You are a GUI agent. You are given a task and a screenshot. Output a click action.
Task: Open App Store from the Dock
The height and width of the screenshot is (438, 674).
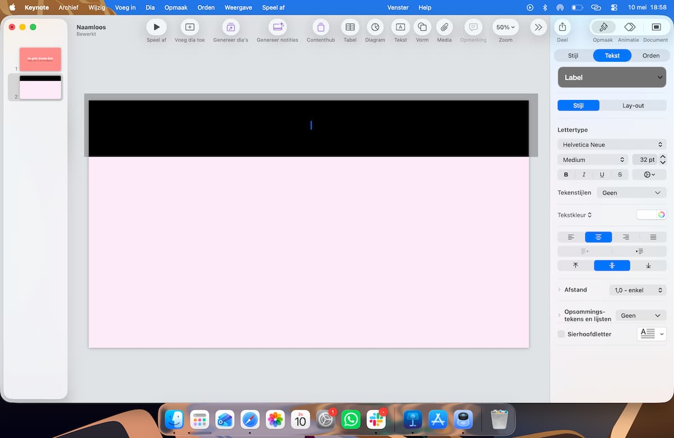(x=438, y=419)
